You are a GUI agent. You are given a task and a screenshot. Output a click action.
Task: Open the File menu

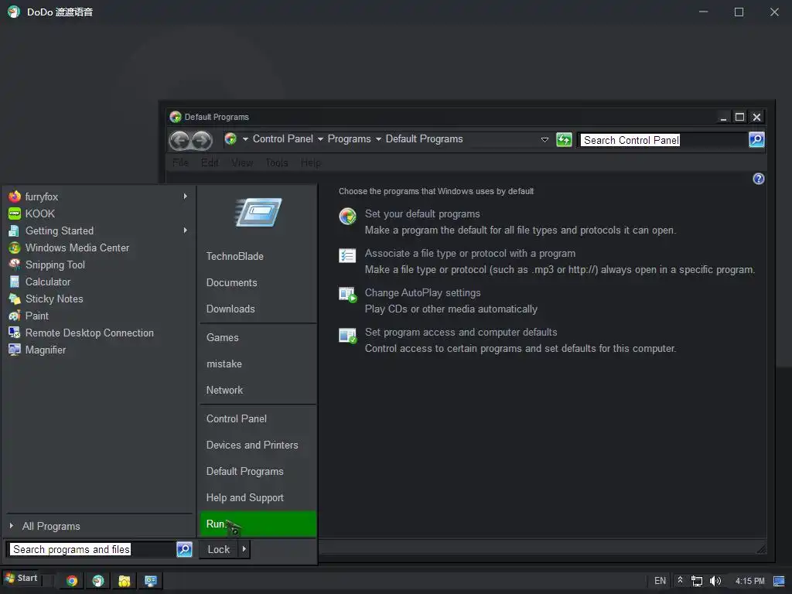(x=180, y=162)
